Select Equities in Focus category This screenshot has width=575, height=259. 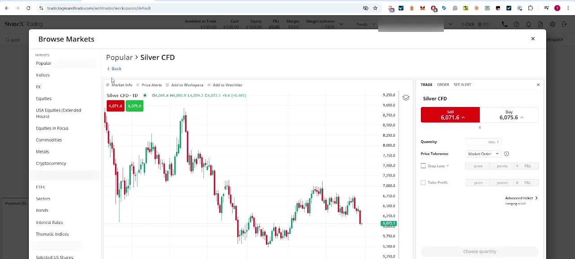coord(52,128)
